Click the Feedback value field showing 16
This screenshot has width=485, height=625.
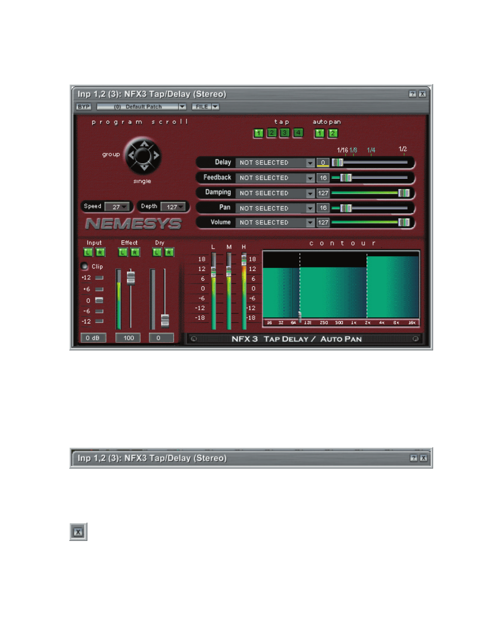tap(323, 178)
